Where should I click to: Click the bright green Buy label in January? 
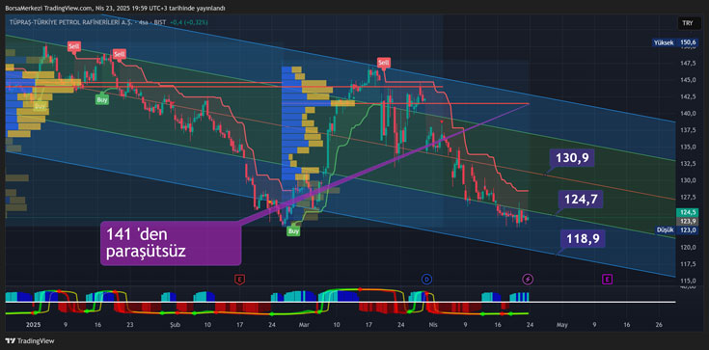102,99
